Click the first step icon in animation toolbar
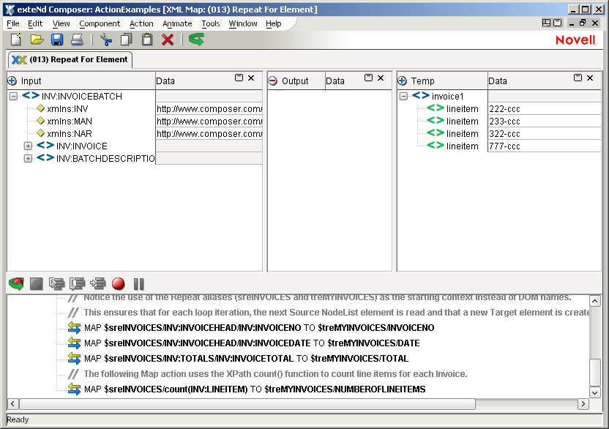 coord(56,283)
